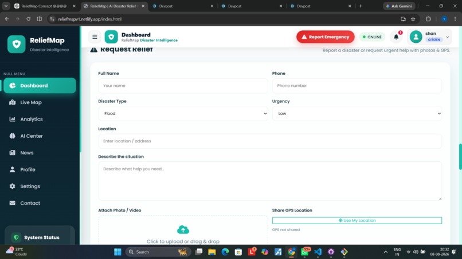The height and width of the screenshot is (259, 462).
Task: Go to AI Center in the sidebar
Action: tap(40, 136)
